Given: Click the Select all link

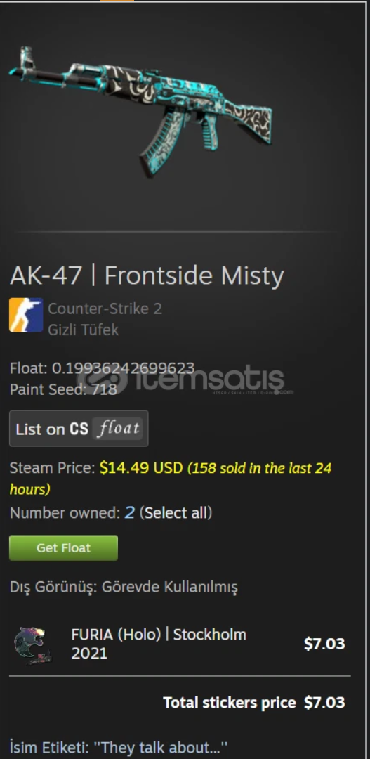Looking at the screenshot, I should pos(176,512).
